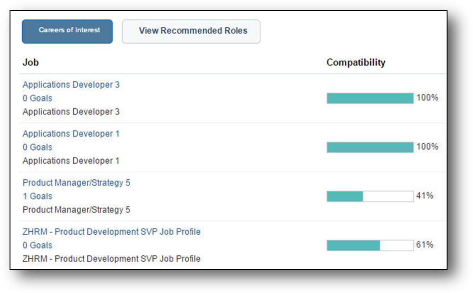Click the 61% percentage label
Screen dimensions: 473x293
click(x=425, y=245)
